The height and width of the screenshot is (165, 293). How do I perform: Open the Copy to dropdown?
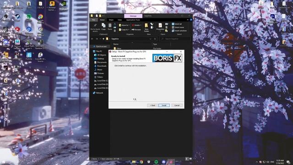tap(124, 29)
